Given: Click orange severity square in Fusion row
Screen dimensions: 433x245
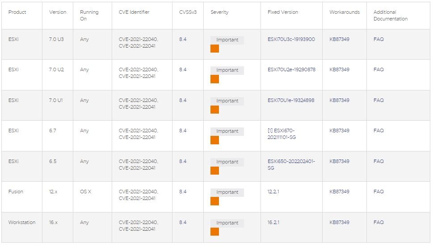Looking at the screenshot, I should (214, 201).
